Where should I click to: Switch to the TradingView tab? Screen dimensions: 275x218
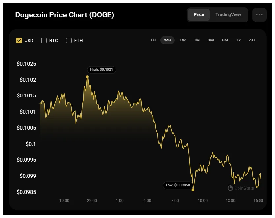pos(228,14)
